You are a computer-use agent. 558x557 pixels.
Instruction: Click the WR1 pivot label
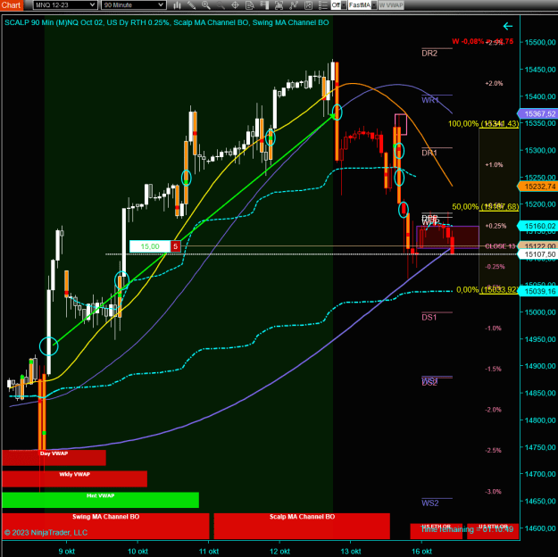point(430,100)
